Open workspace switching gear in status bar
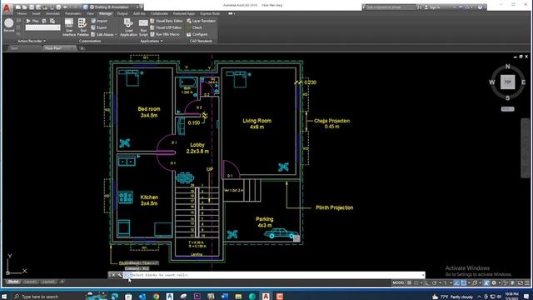The width and height of the screenshot is (533, 300). pyautogui.click(x=494, y=283)
